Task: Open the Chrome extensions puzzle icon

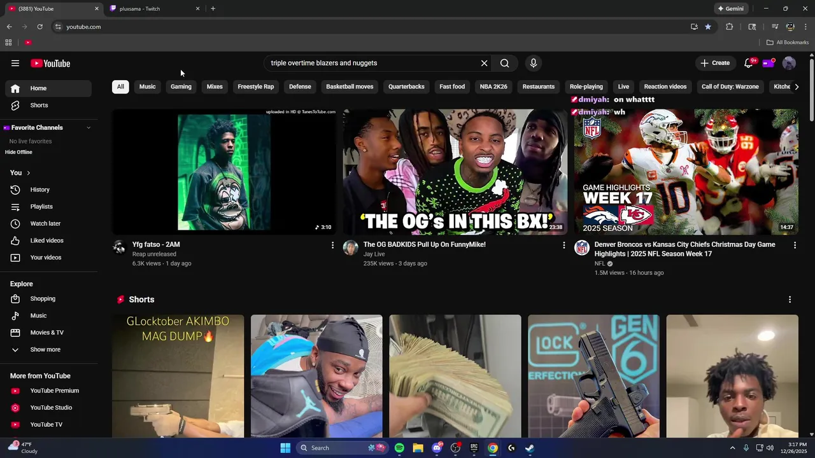Action: coord(730,27)
